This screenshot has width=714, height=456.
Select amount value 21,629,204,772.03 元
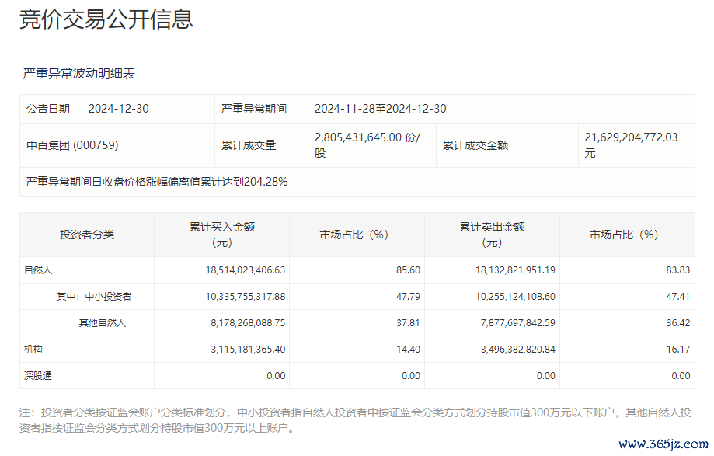[631, 145]
